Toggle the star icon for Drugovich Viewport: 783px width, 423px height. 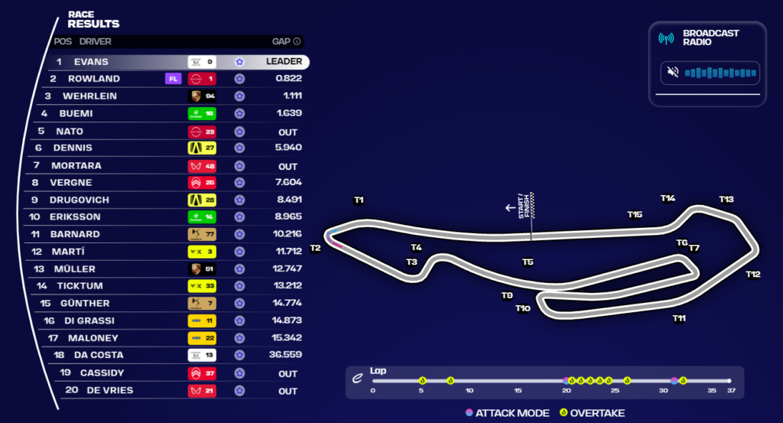tap(239, 200)
